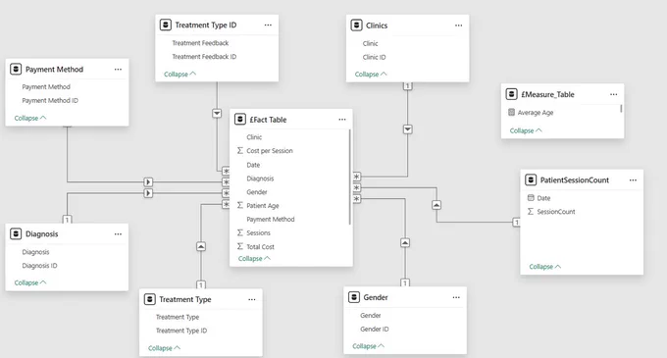This screenshot has height=358, width=667.
Task: Collapse the Treatment Type table
Action: 164,348
